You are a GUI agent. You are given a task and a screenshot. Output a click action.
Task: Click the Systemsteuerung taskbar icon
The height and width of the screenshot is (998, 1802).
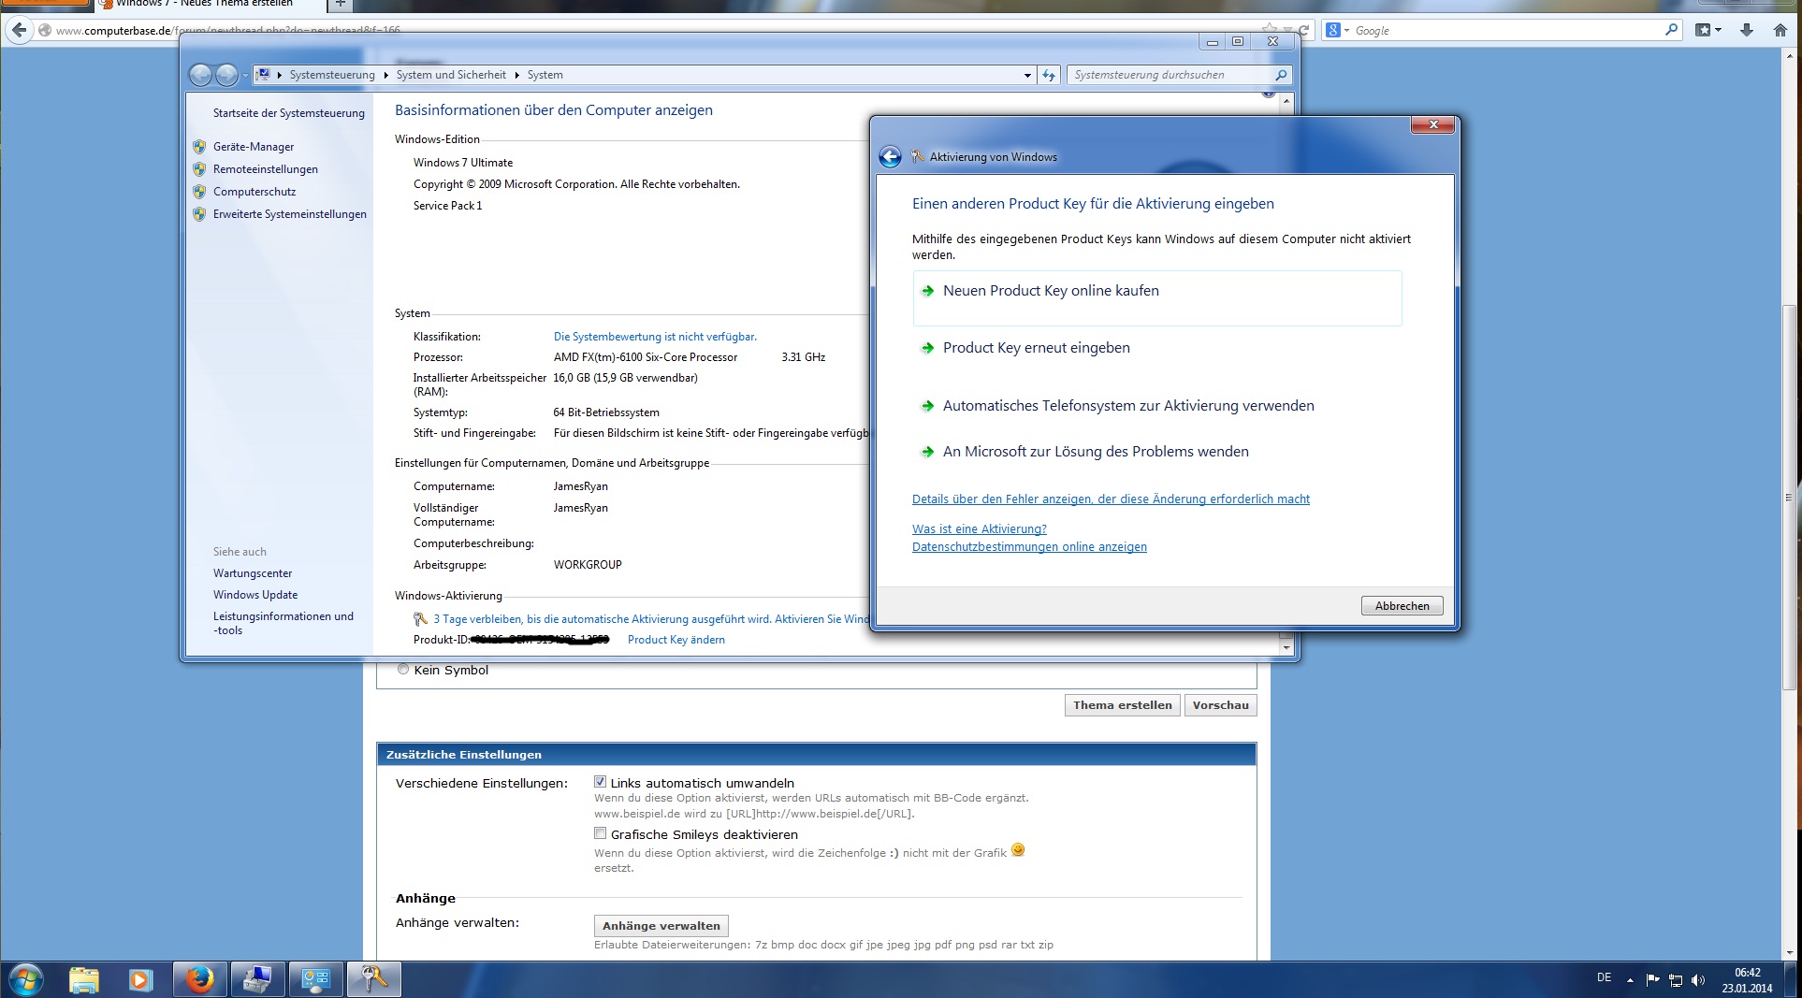click(x=315, y=979)
